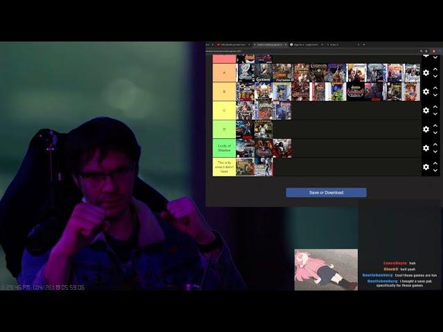This screenshot has height=332, width=443.
Task: Open settings gear for 'didn't beat' row
Action: click(426, 167)
